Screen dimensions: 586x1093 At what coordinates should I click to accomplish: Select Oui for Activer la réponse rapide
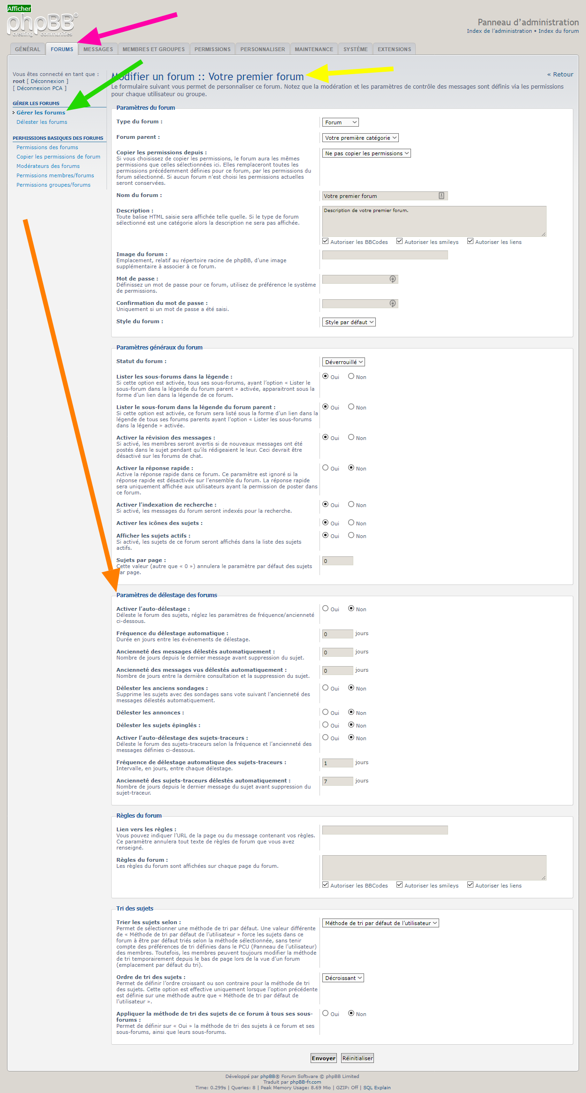326,468
